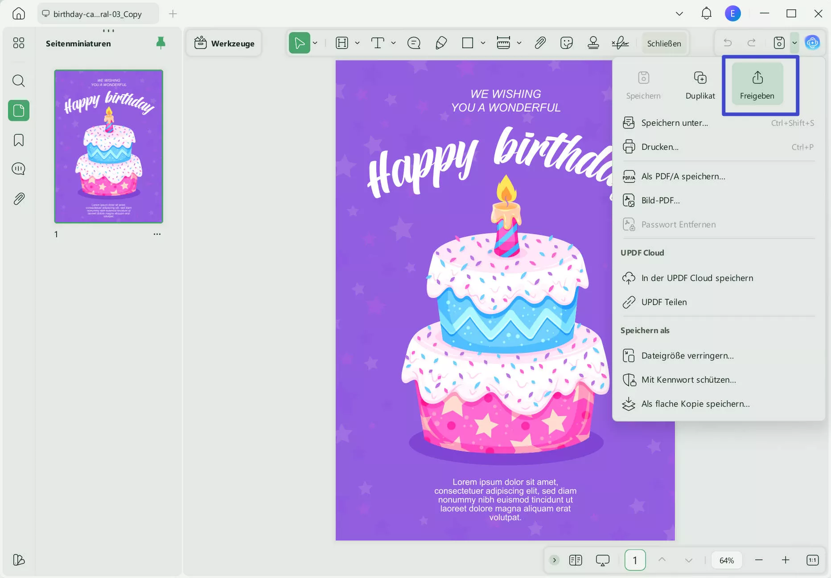Select the sticker tool icon
Viewport: 831px width, 578px height.
pos(566,43)
